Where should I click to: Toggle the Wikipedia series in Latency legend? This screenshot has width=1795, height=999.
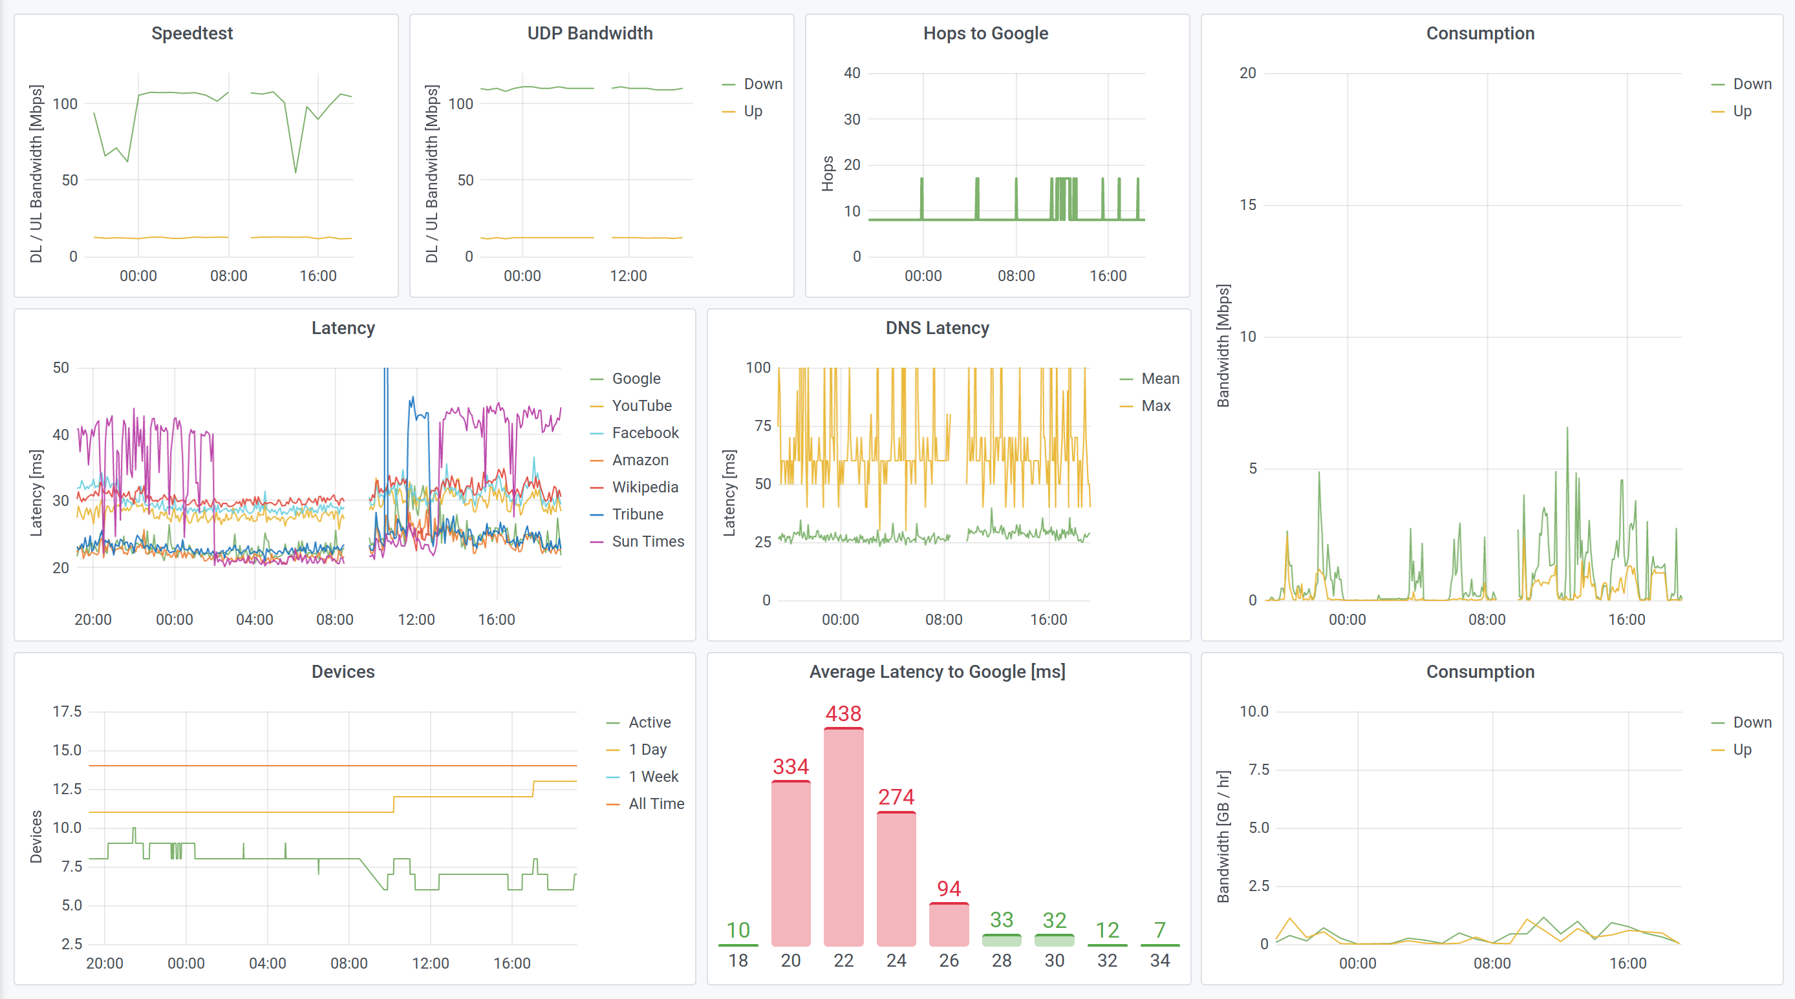coord(645,487)
